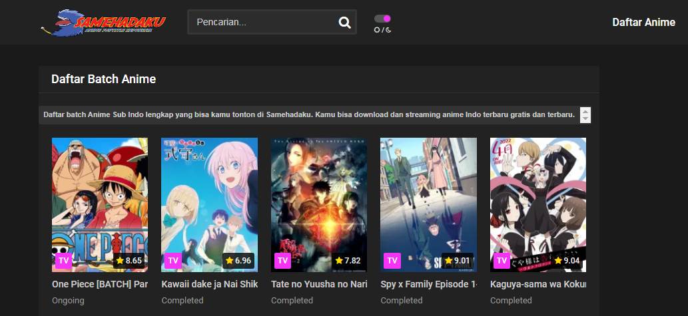
Task: Click the Ongoing status under One Piece
Action: (68, 301)
